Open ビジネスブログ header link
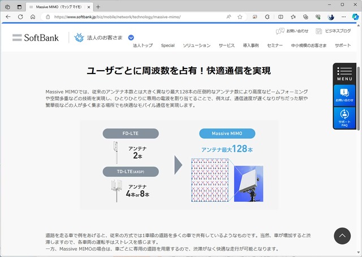 click(333, 31)
